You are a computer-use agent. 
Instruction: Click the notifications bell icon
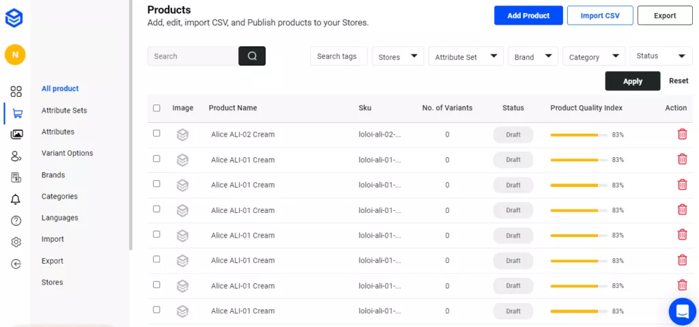coord(16,199)
